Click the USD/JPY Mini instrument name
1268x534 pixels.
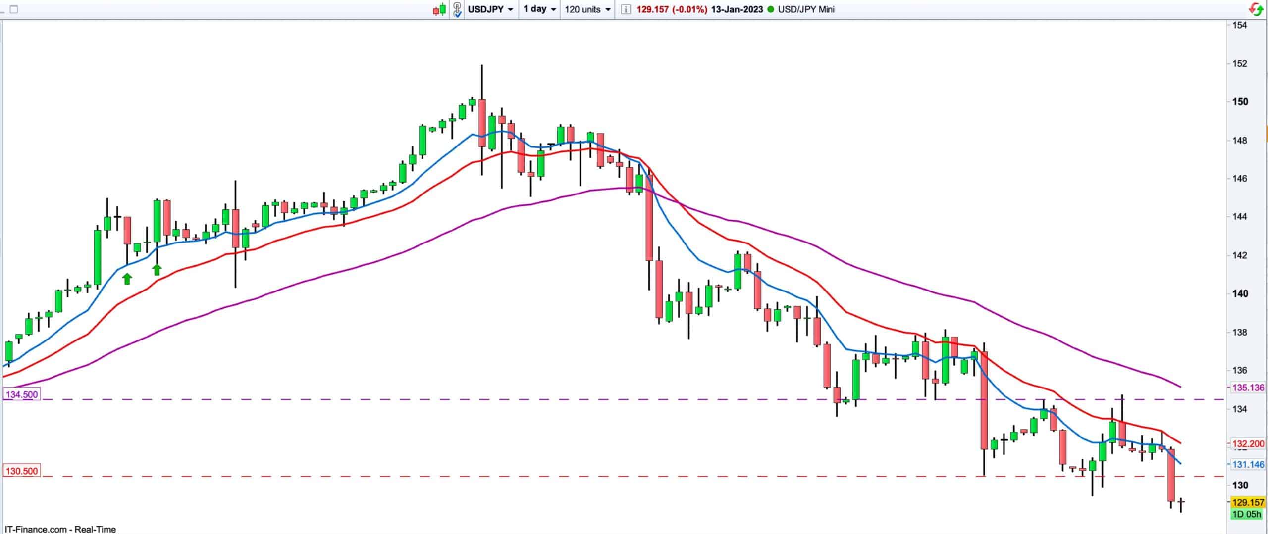[806, 9]
